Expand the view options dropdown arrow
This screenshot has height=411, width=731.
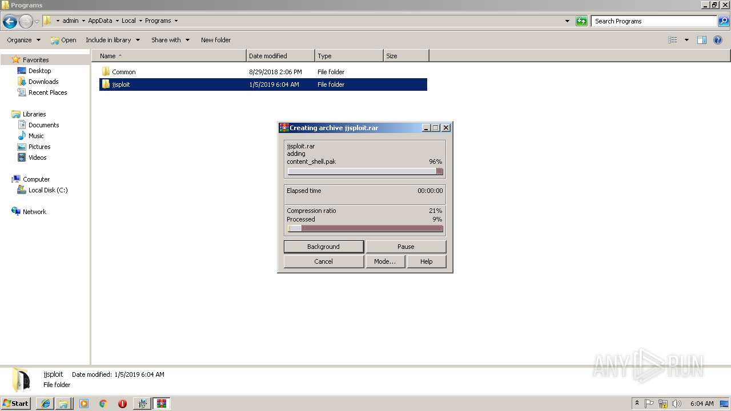tap(686, 40)
